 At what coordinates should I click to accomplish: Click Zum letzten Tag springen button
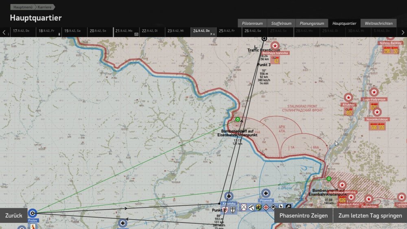370,216
